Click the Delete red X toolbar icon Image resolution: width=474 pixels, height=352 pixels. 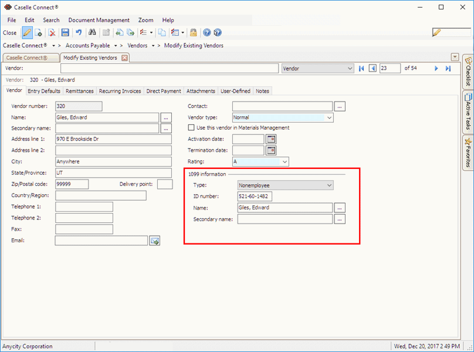click(x=52, y=33)
